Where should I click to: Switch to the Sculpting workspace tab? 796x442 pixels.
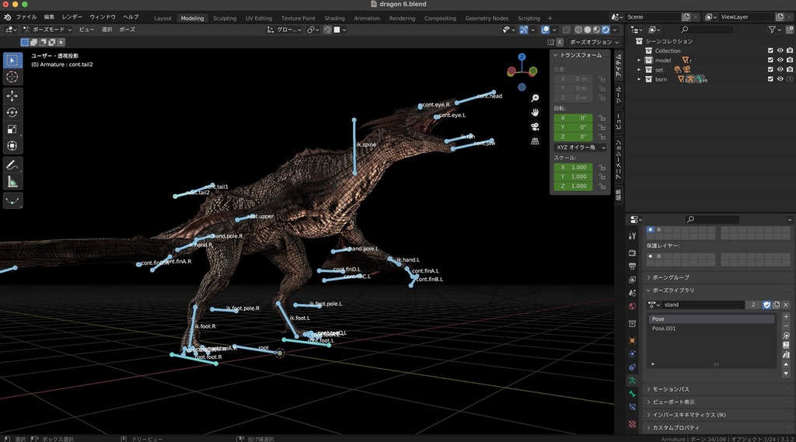click(225, 19)
